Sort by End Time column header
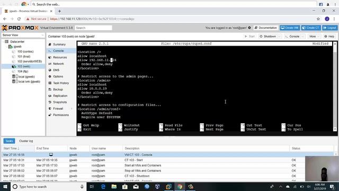Image resolution: width=339 pixels, height=191 pixels. point(51,149)
